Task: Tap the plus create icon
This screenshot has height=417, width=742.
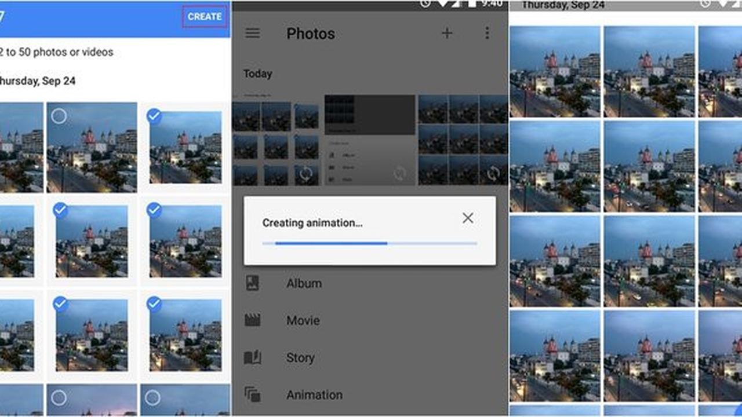Action: pos(447,33)
